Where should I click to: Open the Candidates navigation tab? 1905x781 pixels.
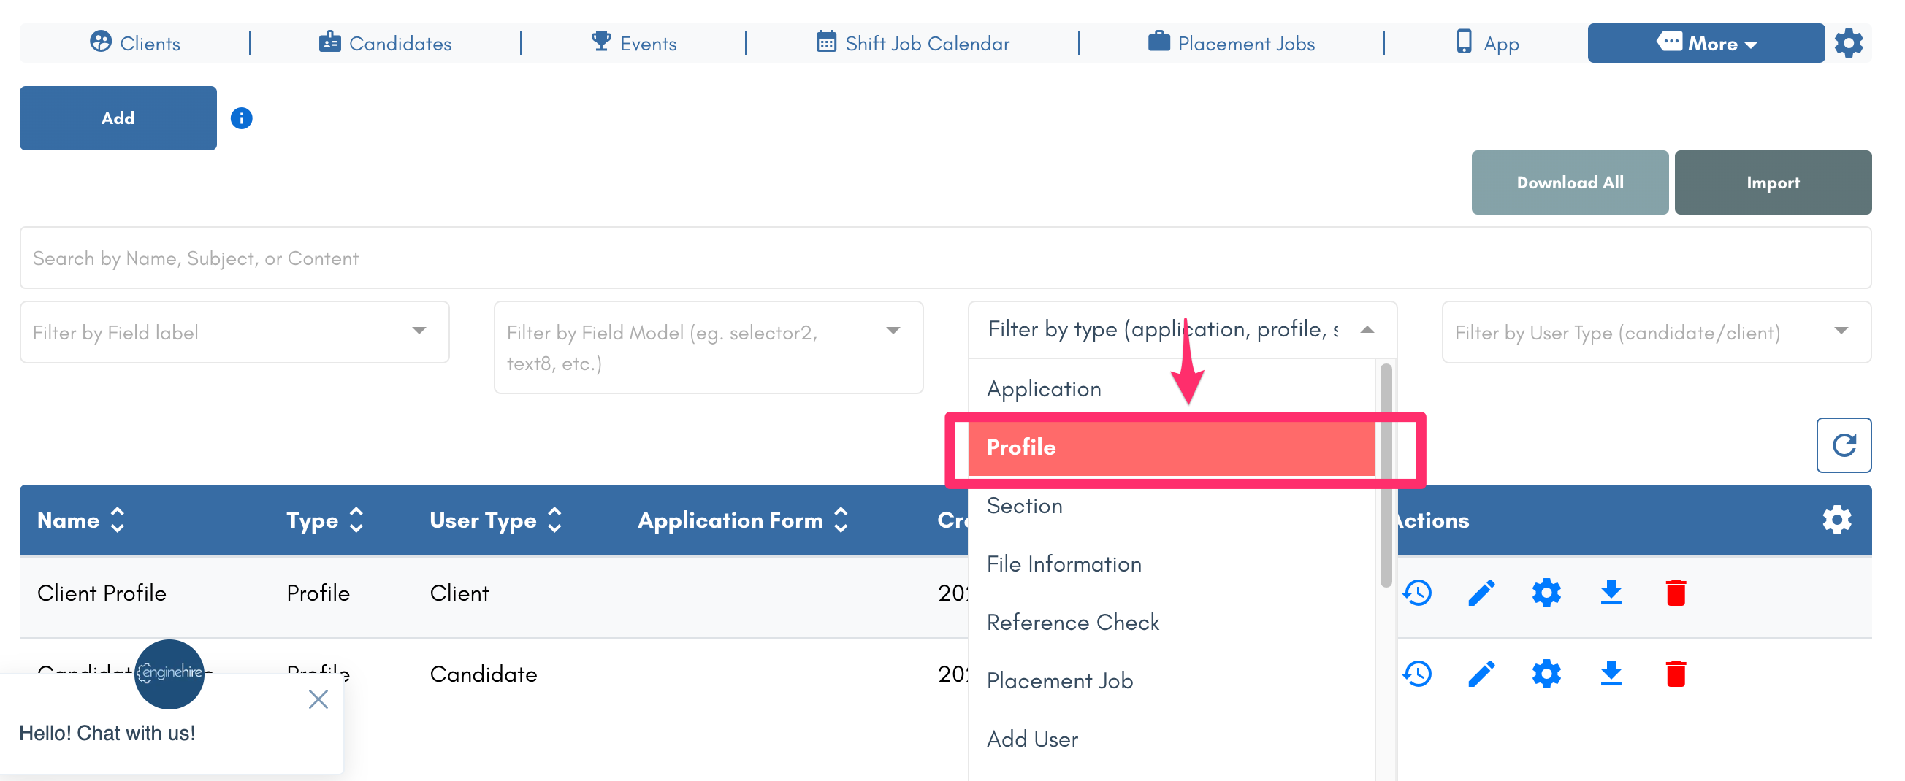coord(385,43)
